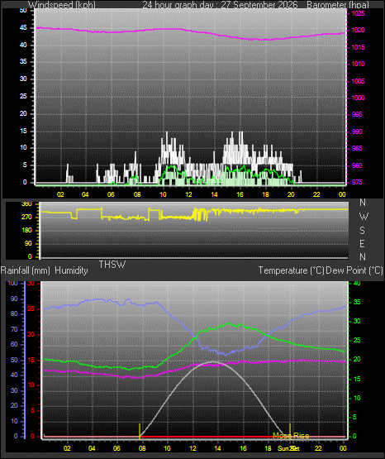Click the Humidity label
Screen dimensions: 385x459
point(71,270)
